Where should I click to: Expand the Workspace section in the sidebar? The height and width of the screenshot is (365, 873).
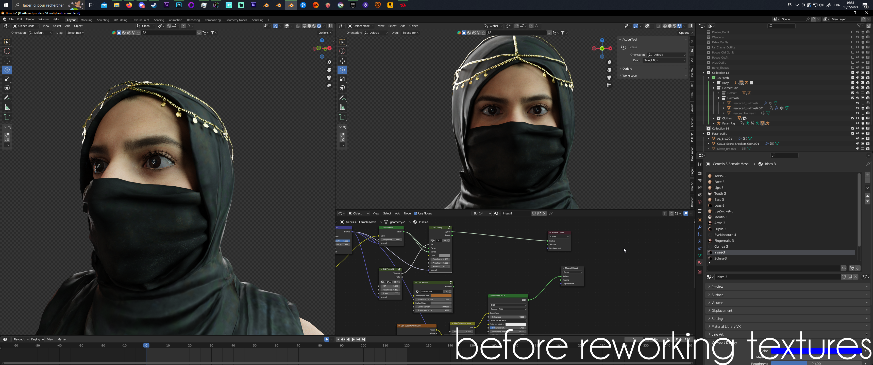(629, 76)
